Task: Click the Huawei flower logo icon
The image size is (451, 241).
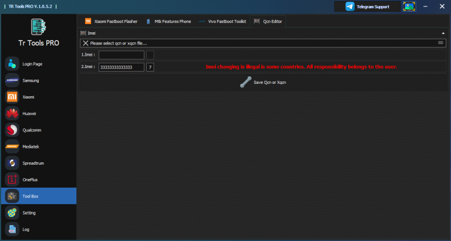Action: (12, 113)
